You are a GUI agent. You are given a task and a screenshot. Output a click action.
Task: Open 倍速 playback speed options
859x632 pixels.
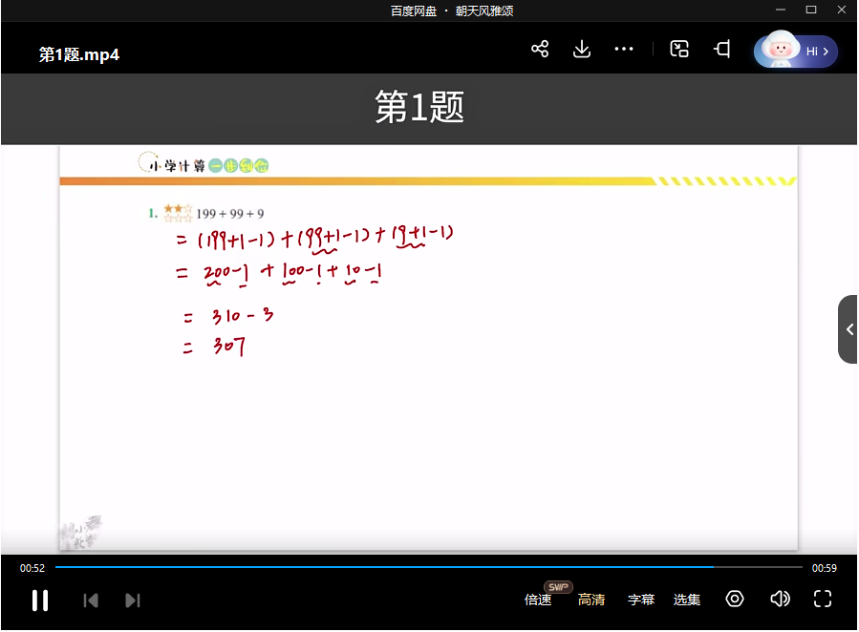tap(537, 600)
